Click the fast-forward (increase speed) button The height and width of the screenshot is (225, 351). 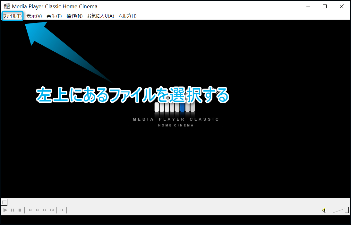point(45,210)
